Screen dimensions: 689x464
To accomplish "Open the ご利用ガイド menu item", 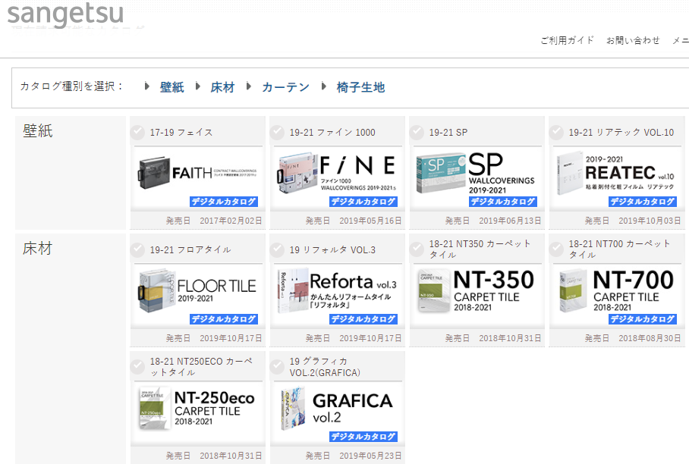I will pyautogui.click(x=568, y=40).
